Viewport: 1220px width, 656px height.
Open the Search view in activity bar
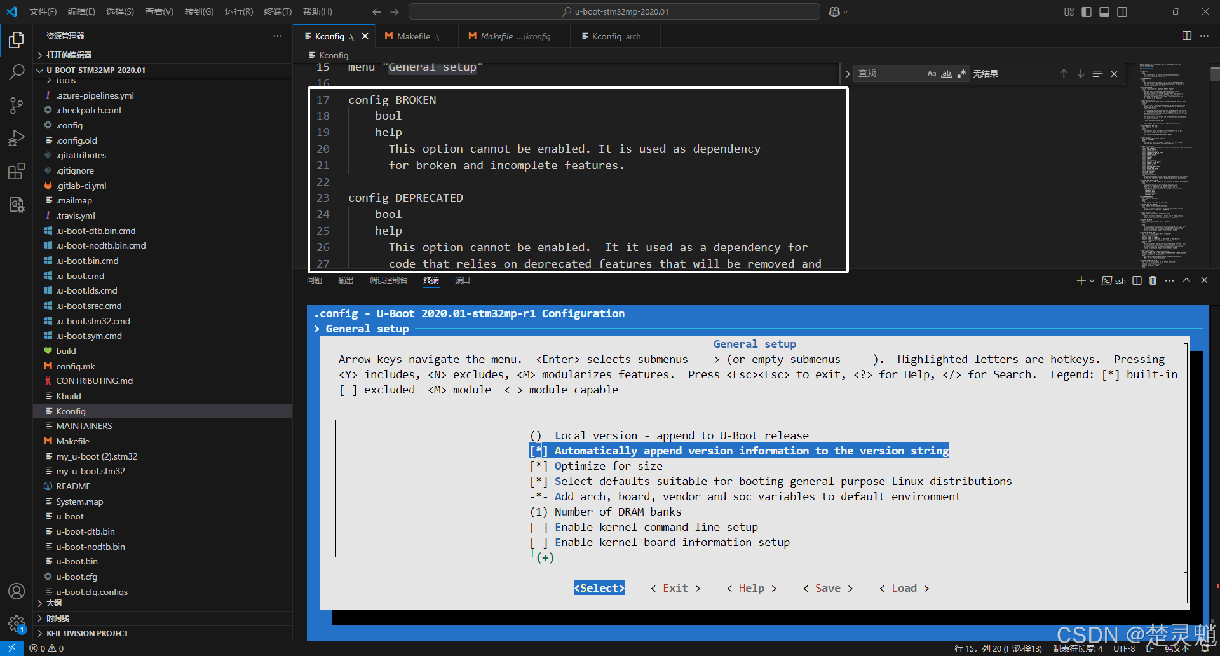[17, 72]
